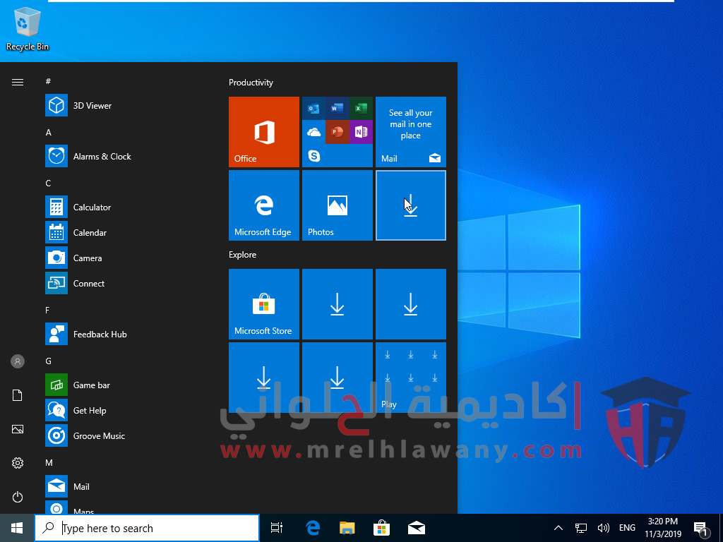The width and height of the screenshot is (723, 542).
Task: Open the Mail live tile
Action: tap(410, 132)
